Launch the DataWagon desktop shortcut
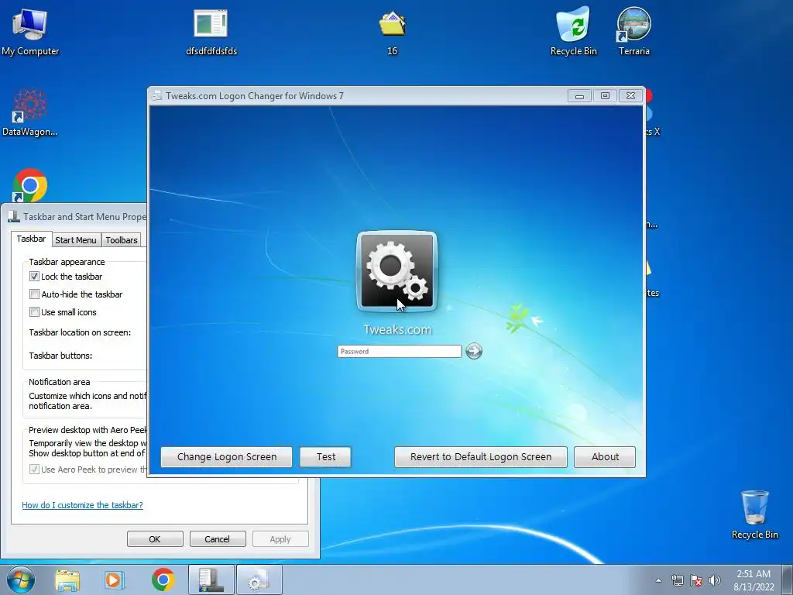 click(x=30, y=112)
